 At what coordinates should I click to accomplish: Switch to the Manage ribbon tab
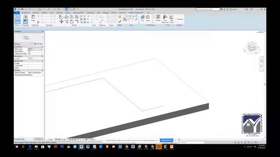click(105, 13)
